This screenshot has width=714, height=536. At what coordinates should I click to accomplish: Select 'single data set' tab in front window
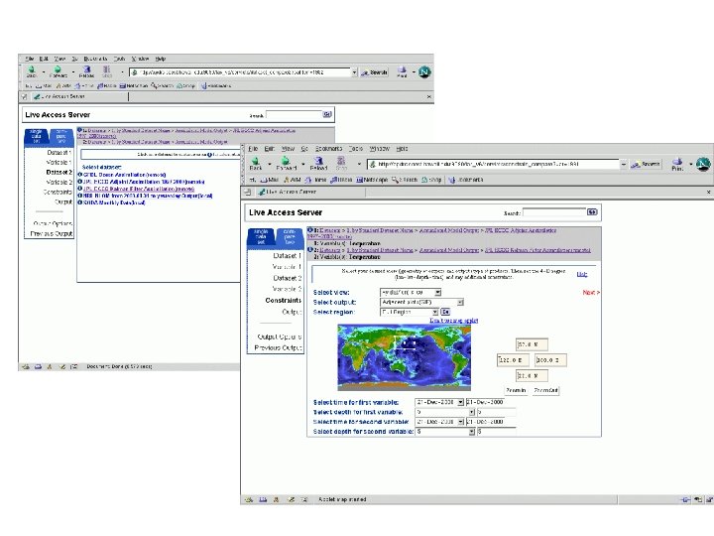coord(261,236)
